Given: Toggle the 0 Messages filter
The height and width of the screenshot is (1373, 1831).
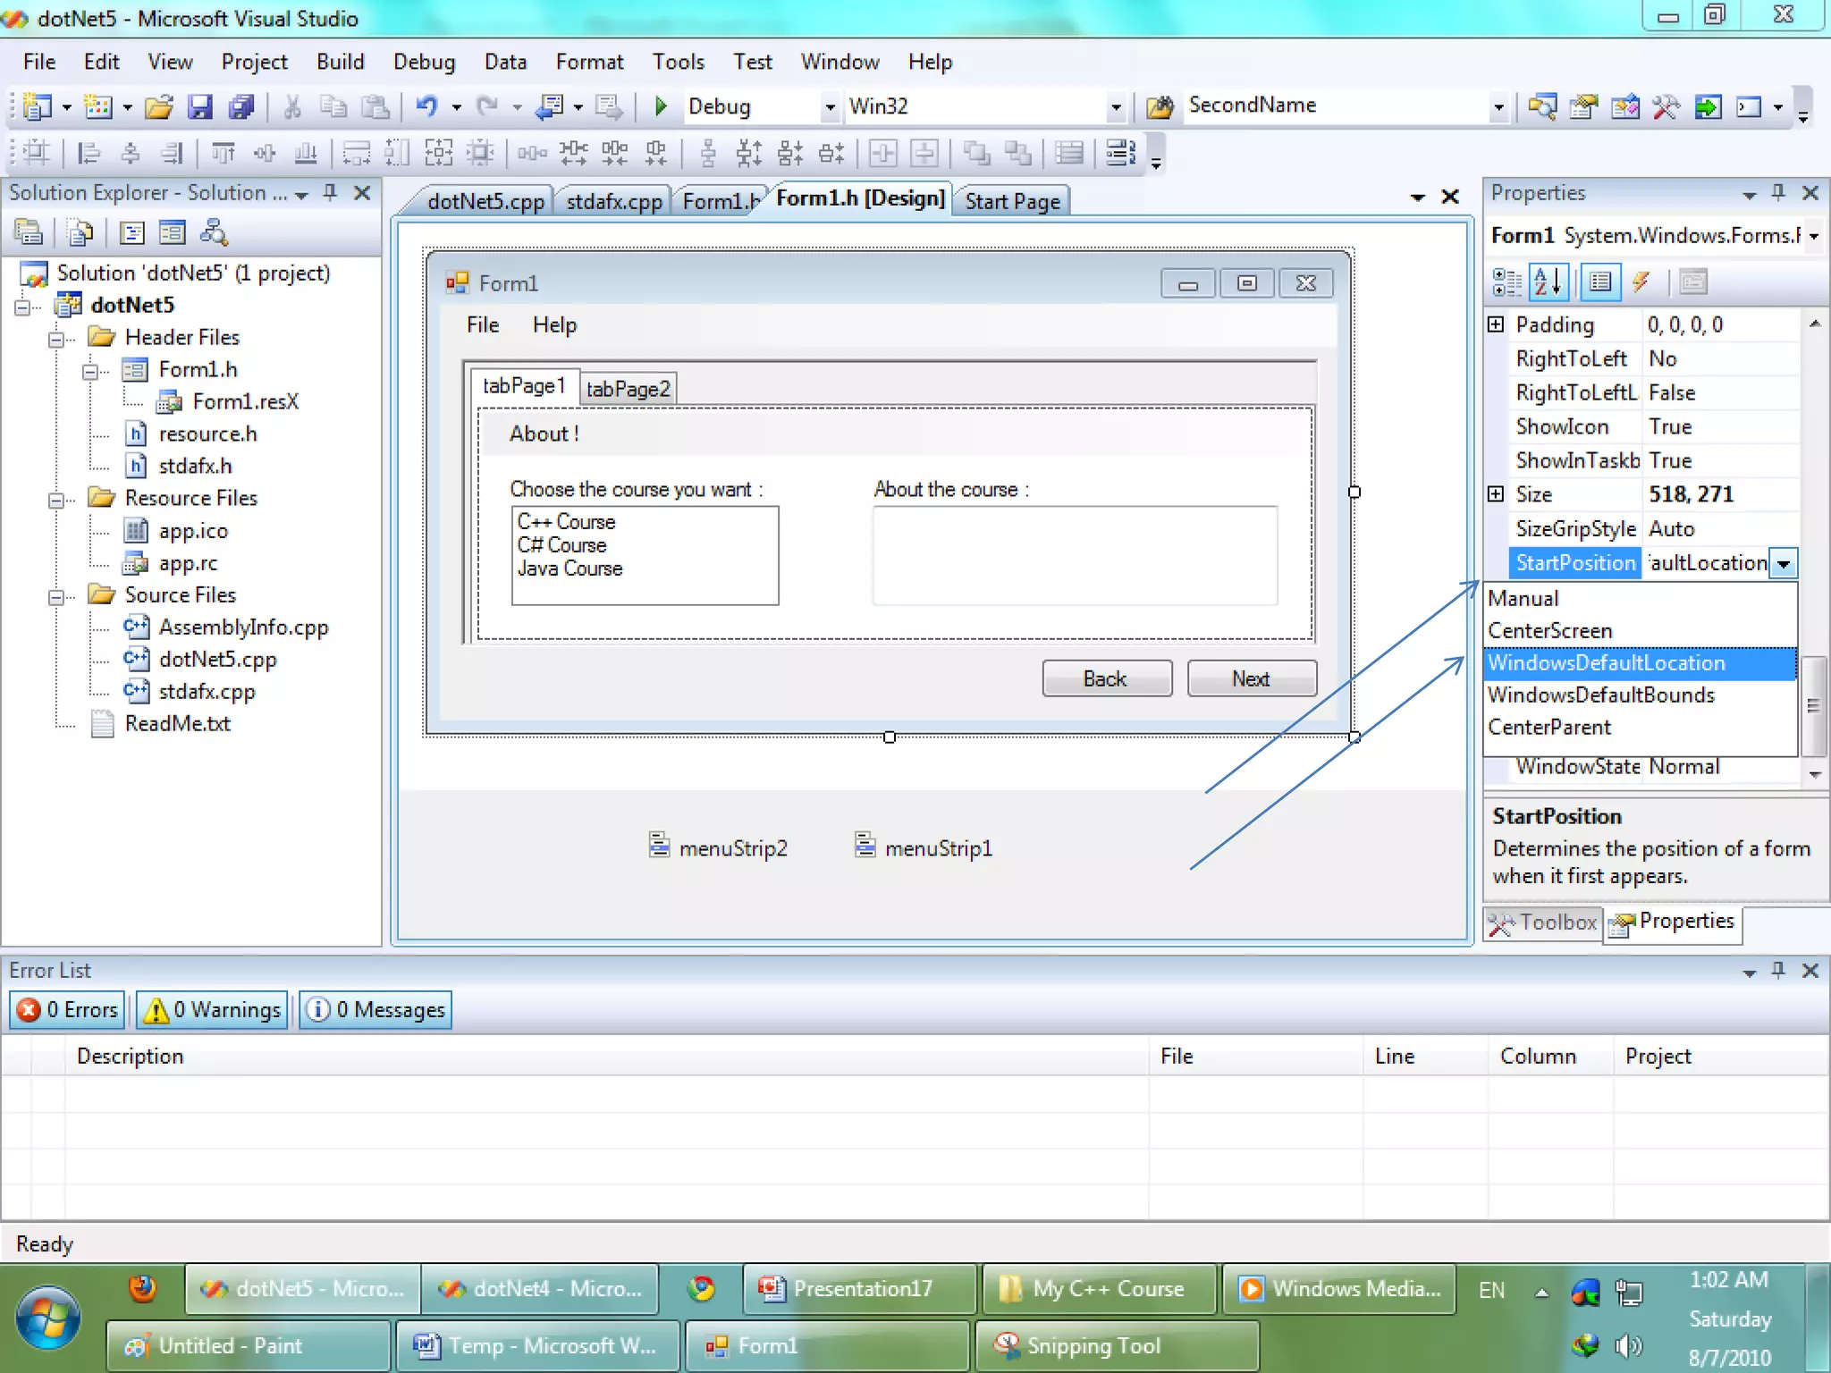Looking at the screenshot, I should [x=375, y=1009].
